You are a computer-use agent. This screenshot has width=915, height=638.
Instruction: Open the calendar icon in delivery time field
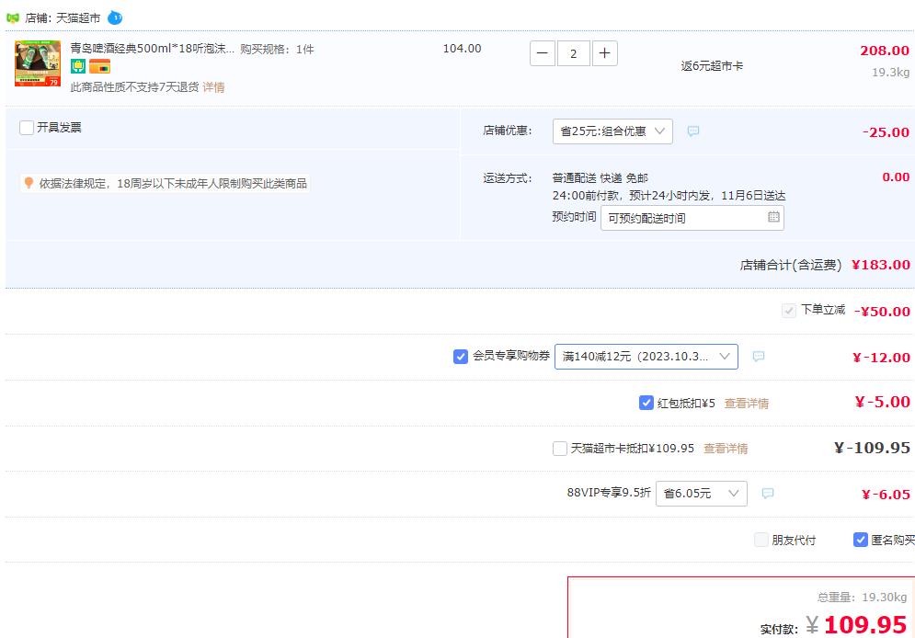(x=773, y=217)
